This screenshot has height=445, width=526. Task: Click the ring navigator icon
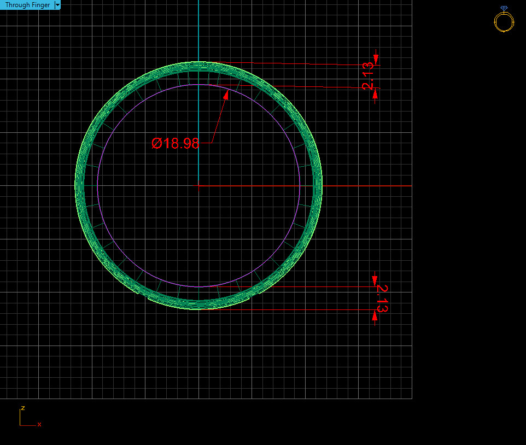[503, 19]
